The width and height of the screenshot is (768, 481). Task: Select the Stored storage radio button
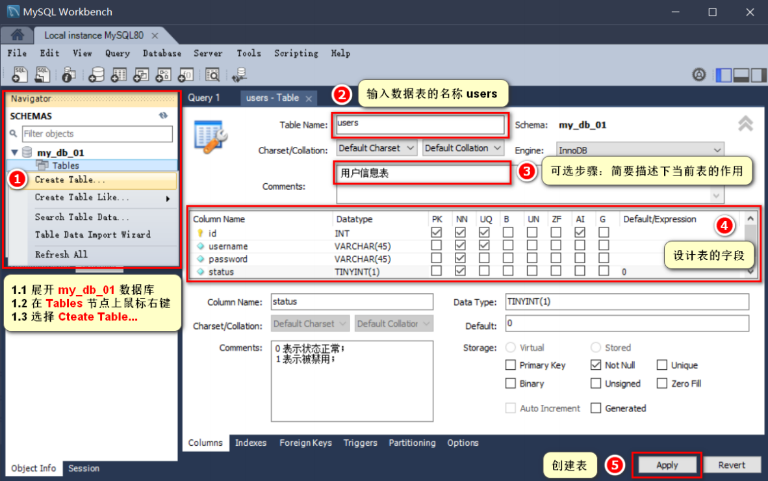596,347
